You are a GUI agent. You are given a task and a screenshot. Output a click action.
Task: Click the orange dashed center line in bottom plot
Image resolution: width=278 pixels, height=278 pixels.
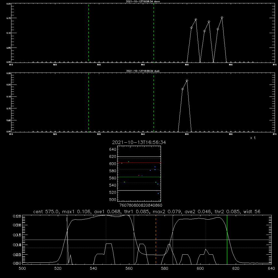156,239
